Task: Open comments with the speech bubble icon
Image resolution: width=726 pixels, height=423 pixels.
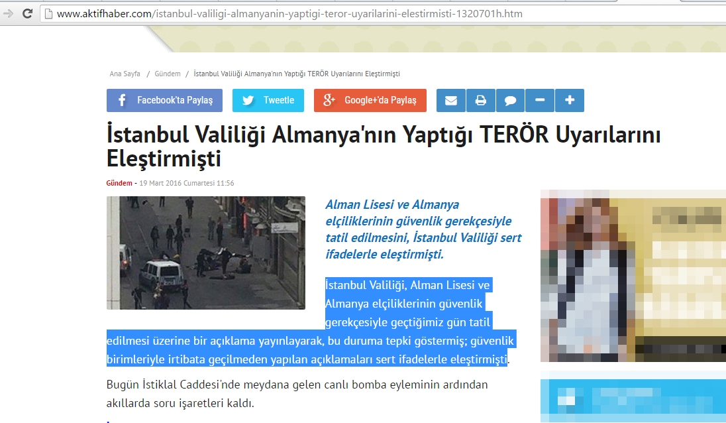Action: [510, 101]
